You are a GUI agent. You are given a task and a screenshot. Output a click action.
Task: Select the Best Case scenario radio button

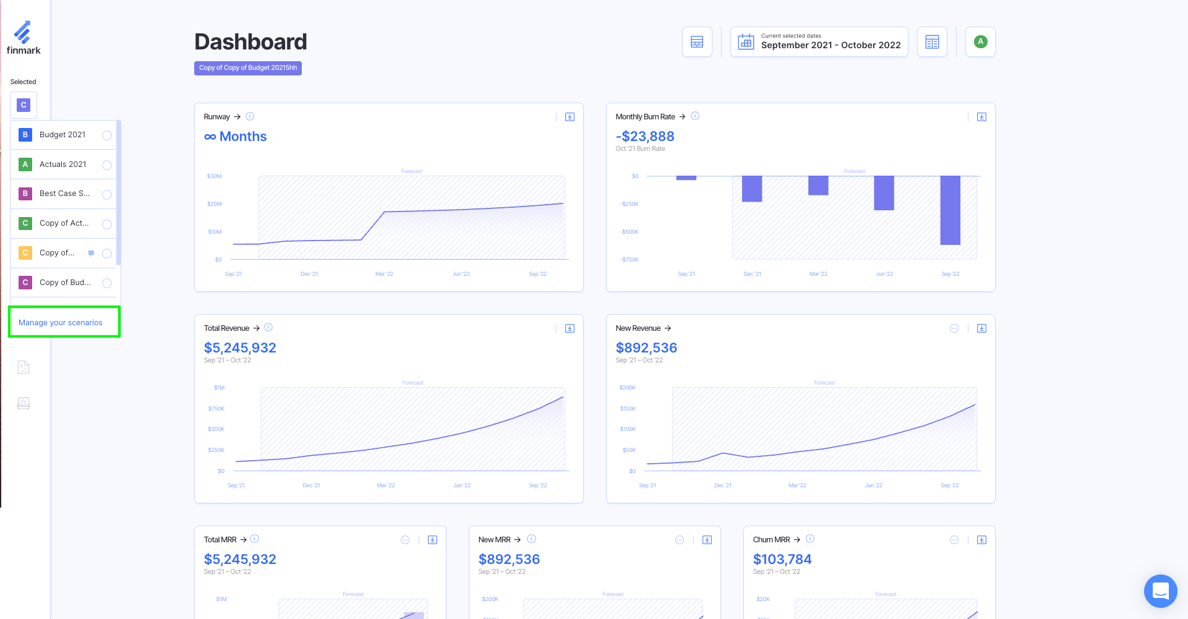click(x=107, y=195)
